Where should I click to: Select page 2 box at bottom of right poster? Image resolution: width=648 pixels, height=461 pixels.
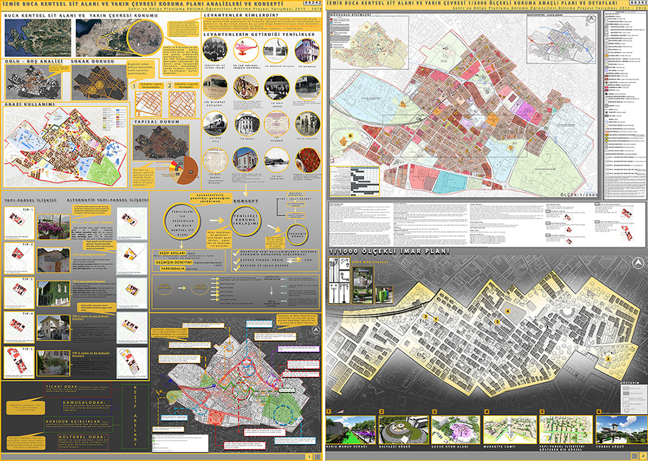[642, 456]
